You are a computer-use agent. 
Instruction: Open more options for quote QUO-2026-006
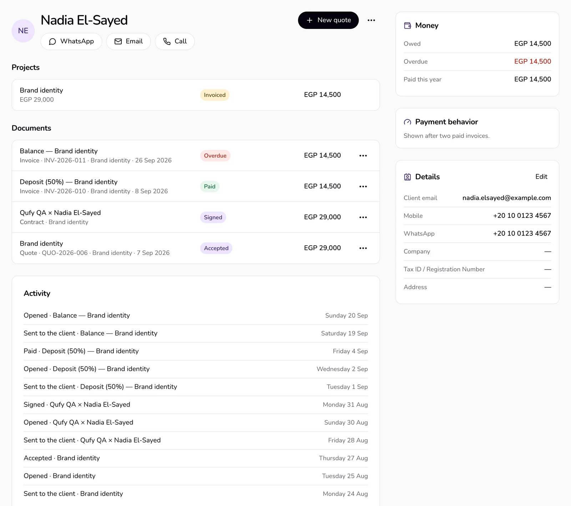[x=363, y=248]
